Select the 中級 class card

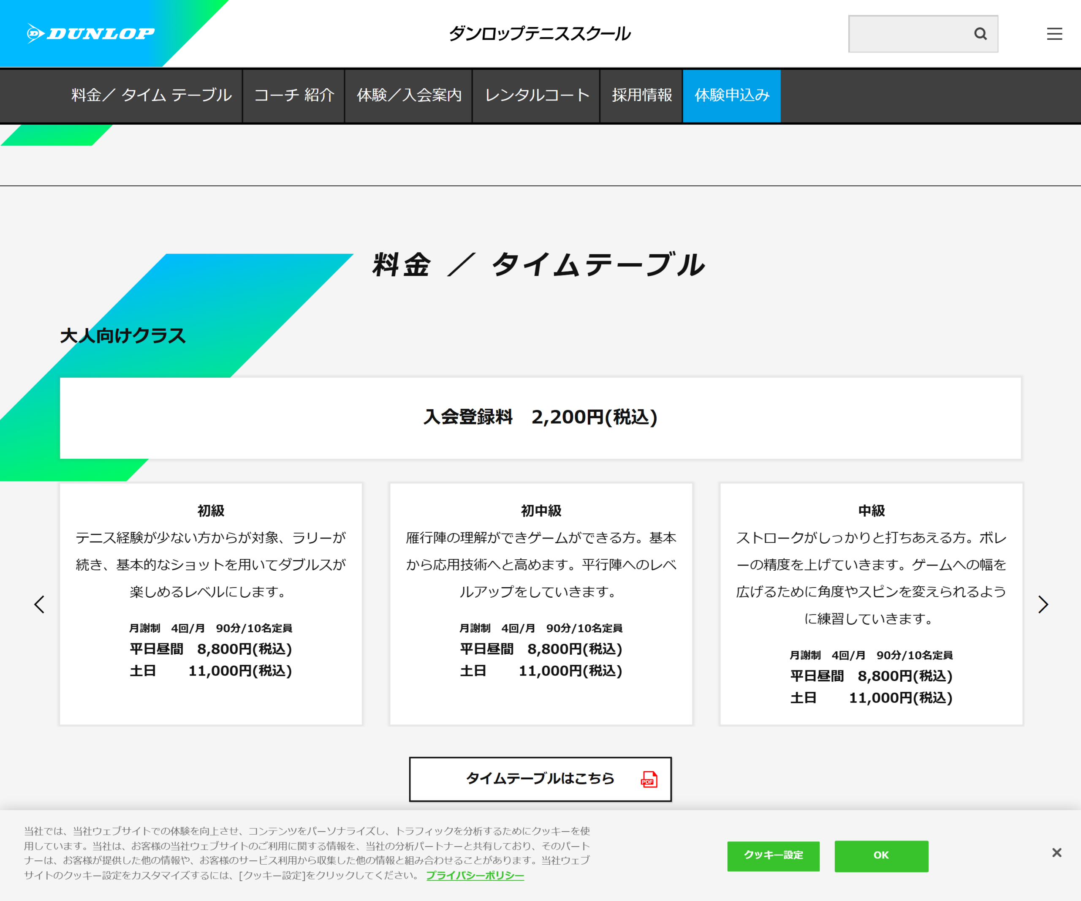click(x=871, y=604)
